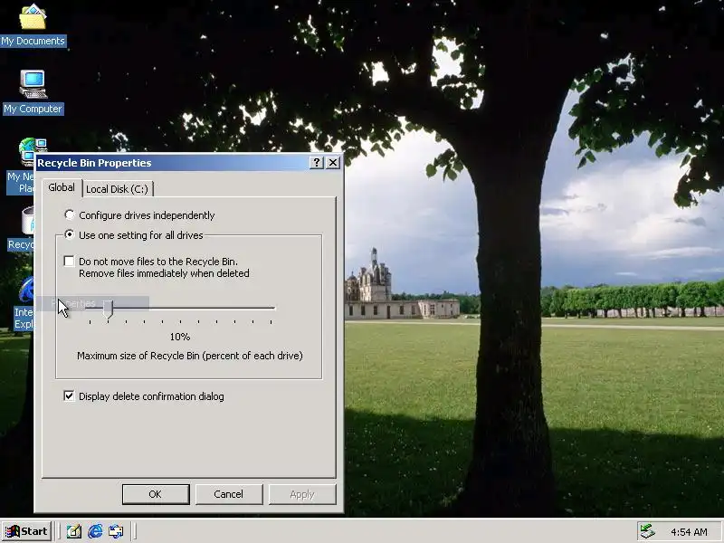
Task: Open the Start menu
Action: pos(26,531)
